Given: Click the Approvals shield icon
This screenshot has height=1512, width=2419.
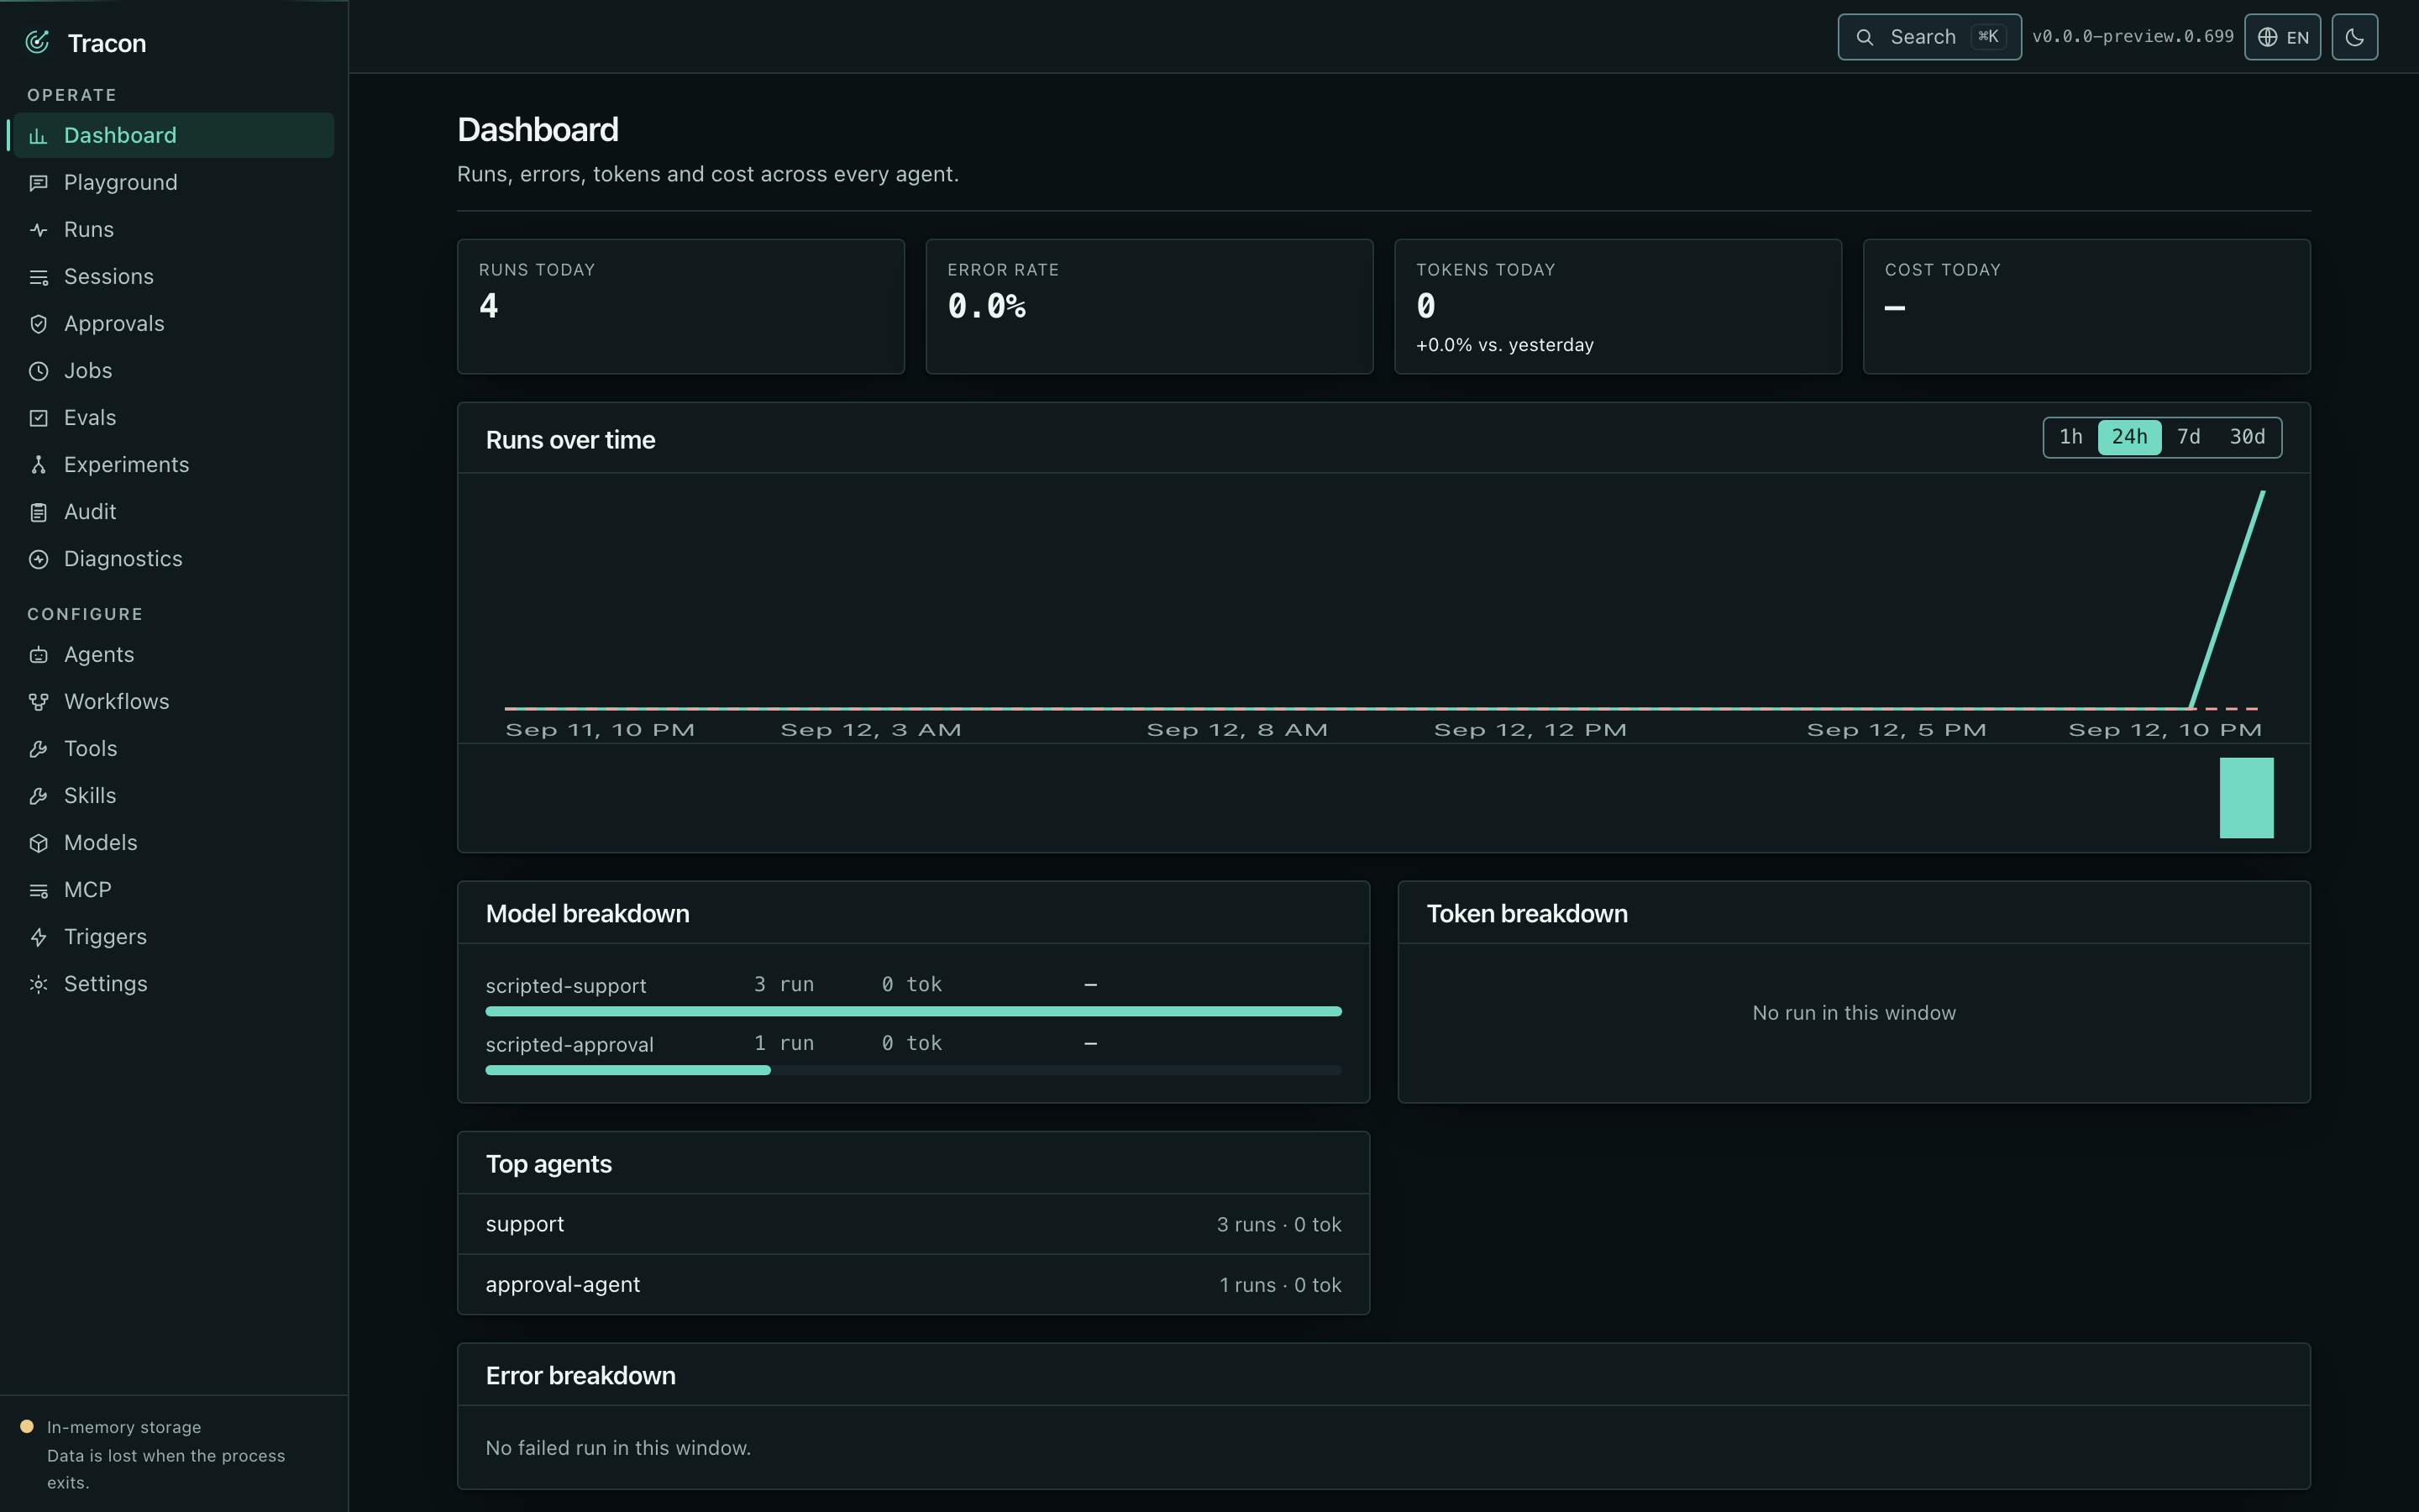Looking at the screenshot, I should pyautogui.click(x=38, y=324).
